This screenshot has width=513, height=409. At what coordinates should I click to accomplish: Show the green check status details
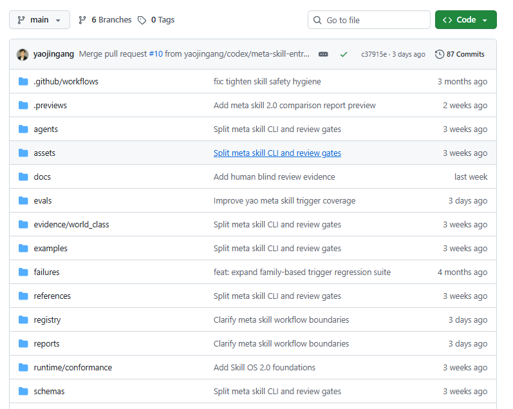[344, 54]
